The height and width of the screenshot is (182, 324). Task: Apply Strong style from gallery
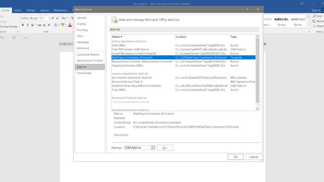(281, 22)
